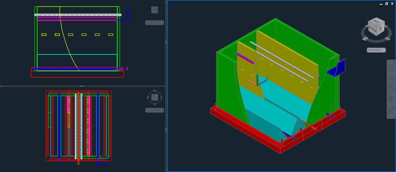Screen dimensions: 396x172
Task: Select the magenta strip in the 3D view
Action: 245,58
